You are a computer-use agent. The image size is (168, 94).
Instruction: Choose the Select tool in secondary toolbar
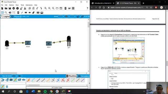2,13
